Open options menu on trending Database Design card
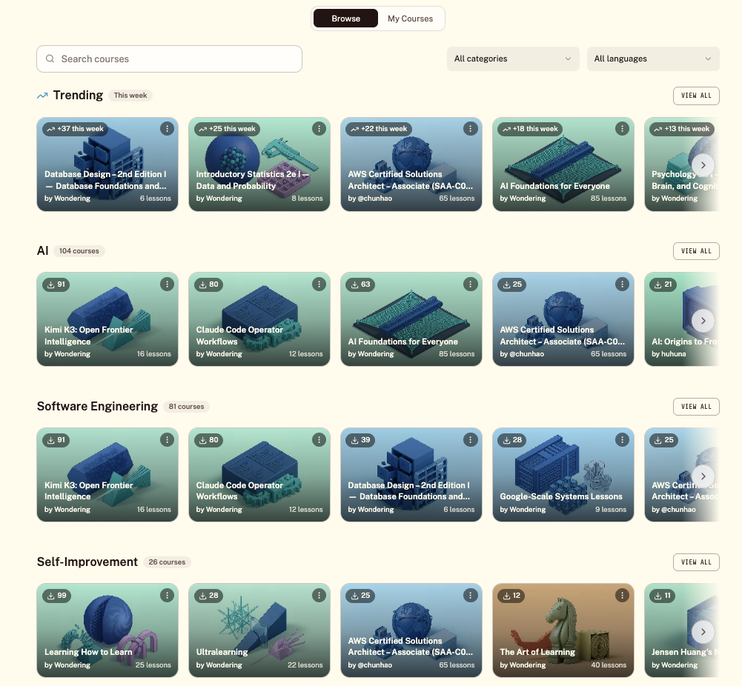Image resolution: width=742 pixels, height=686 pixels. pos(167,129)
